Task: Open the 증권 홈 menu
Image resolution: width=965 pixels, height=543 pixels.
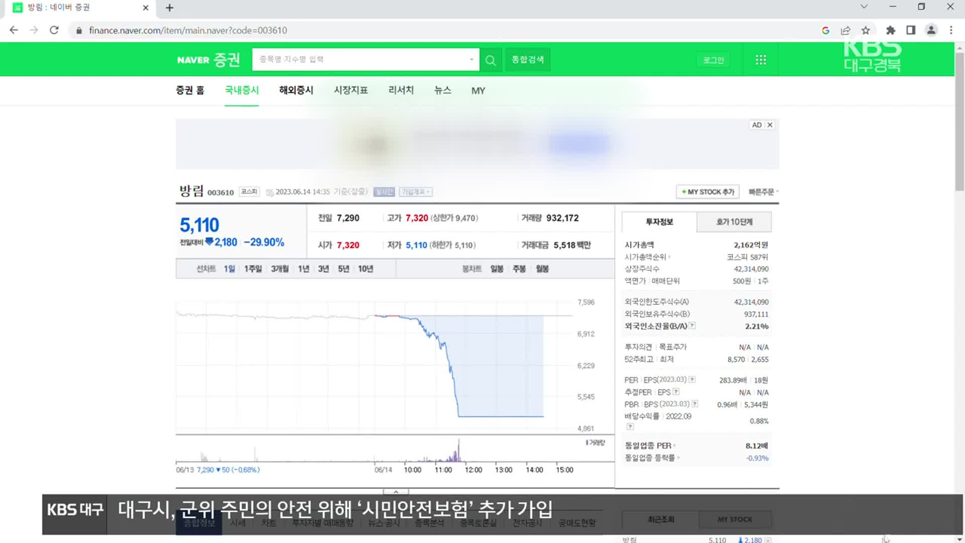Action: [190, 90]
